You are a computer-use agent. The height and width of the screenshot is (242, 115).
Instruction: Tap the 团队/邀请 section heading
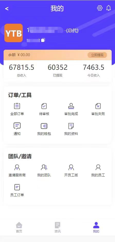(20, 156)
